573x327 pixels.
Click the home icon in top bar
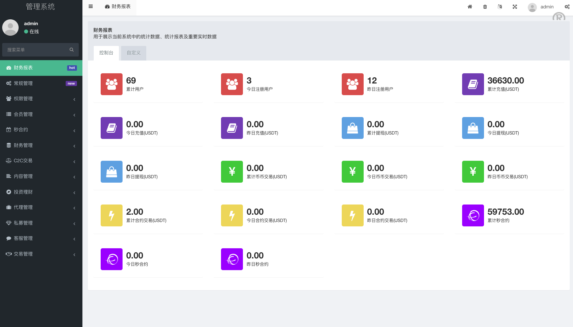click(x=470, y=7)
